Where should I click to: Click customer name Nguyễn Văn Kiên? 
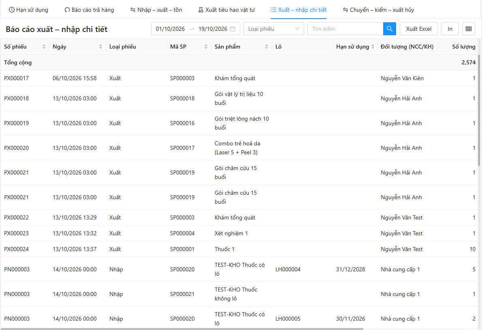(402, 79)
